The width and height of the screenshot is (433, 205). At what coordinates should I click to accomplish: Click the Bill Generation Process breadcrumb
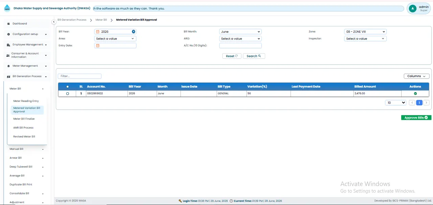72,20
